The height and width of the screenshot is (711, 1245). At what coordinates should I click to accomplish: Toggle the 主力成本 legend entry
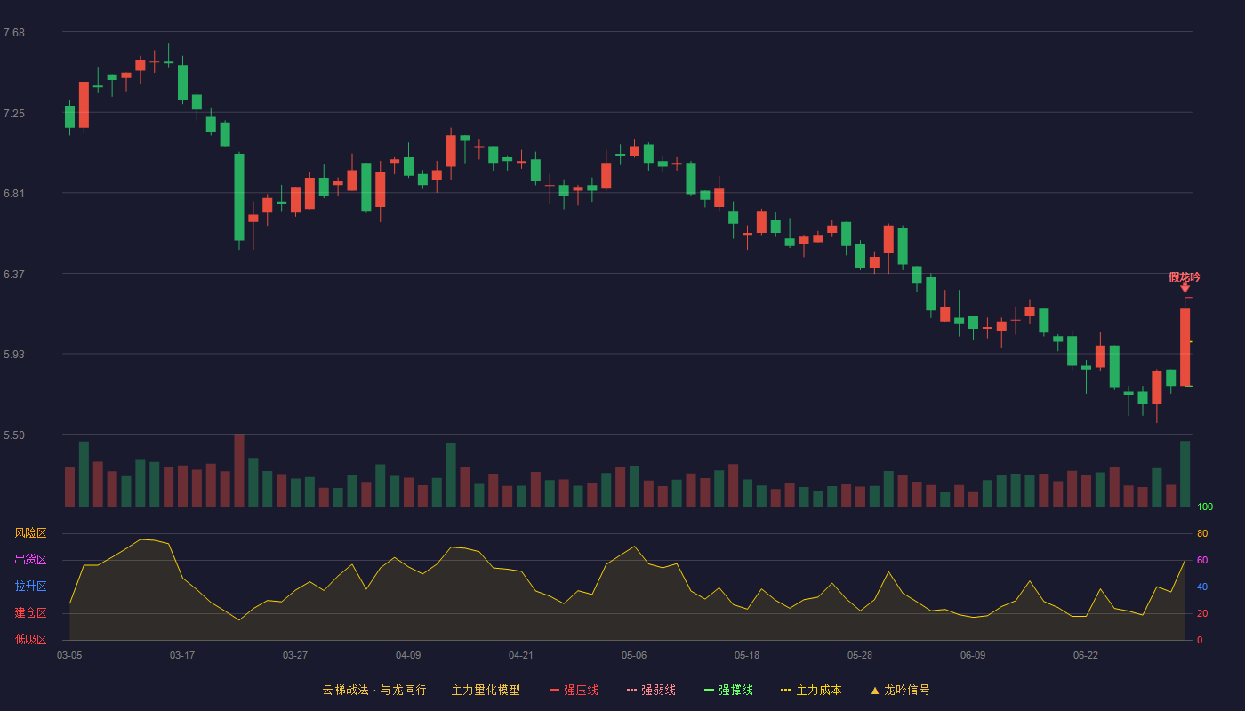point(811,690)
